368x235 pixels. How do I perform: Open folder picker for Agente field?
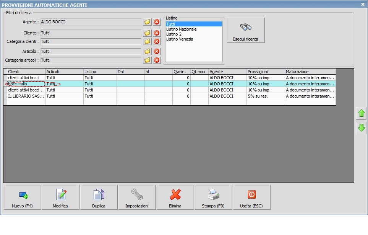[147, 22]
